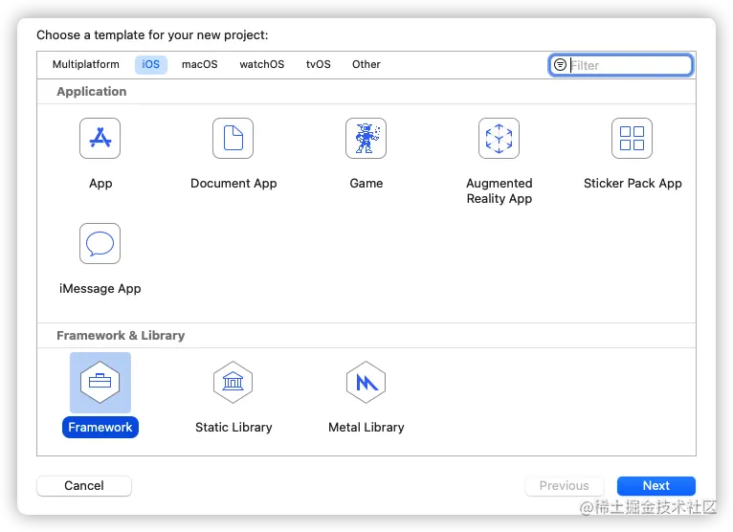Select the Document App template icon
Screen dimensions: 733x532
233,139
